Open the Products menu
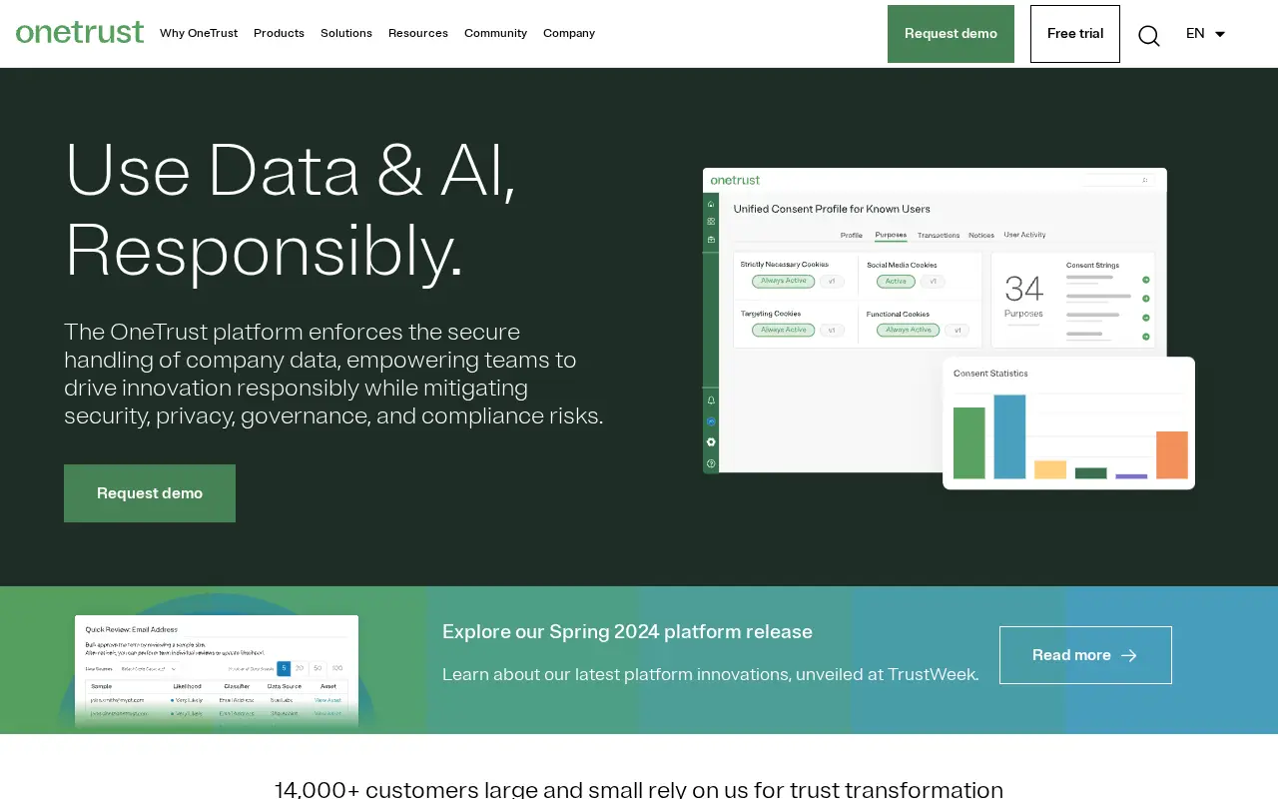 coord(279,33)
